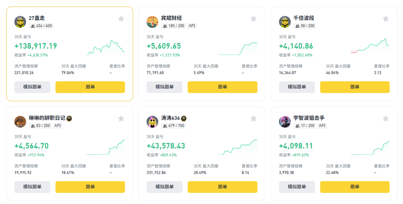Viewport: 403px width, 204px height.
Task: Favorite 27直走 with the star icon
Action: pyautogui.click(x=121, y=18)
